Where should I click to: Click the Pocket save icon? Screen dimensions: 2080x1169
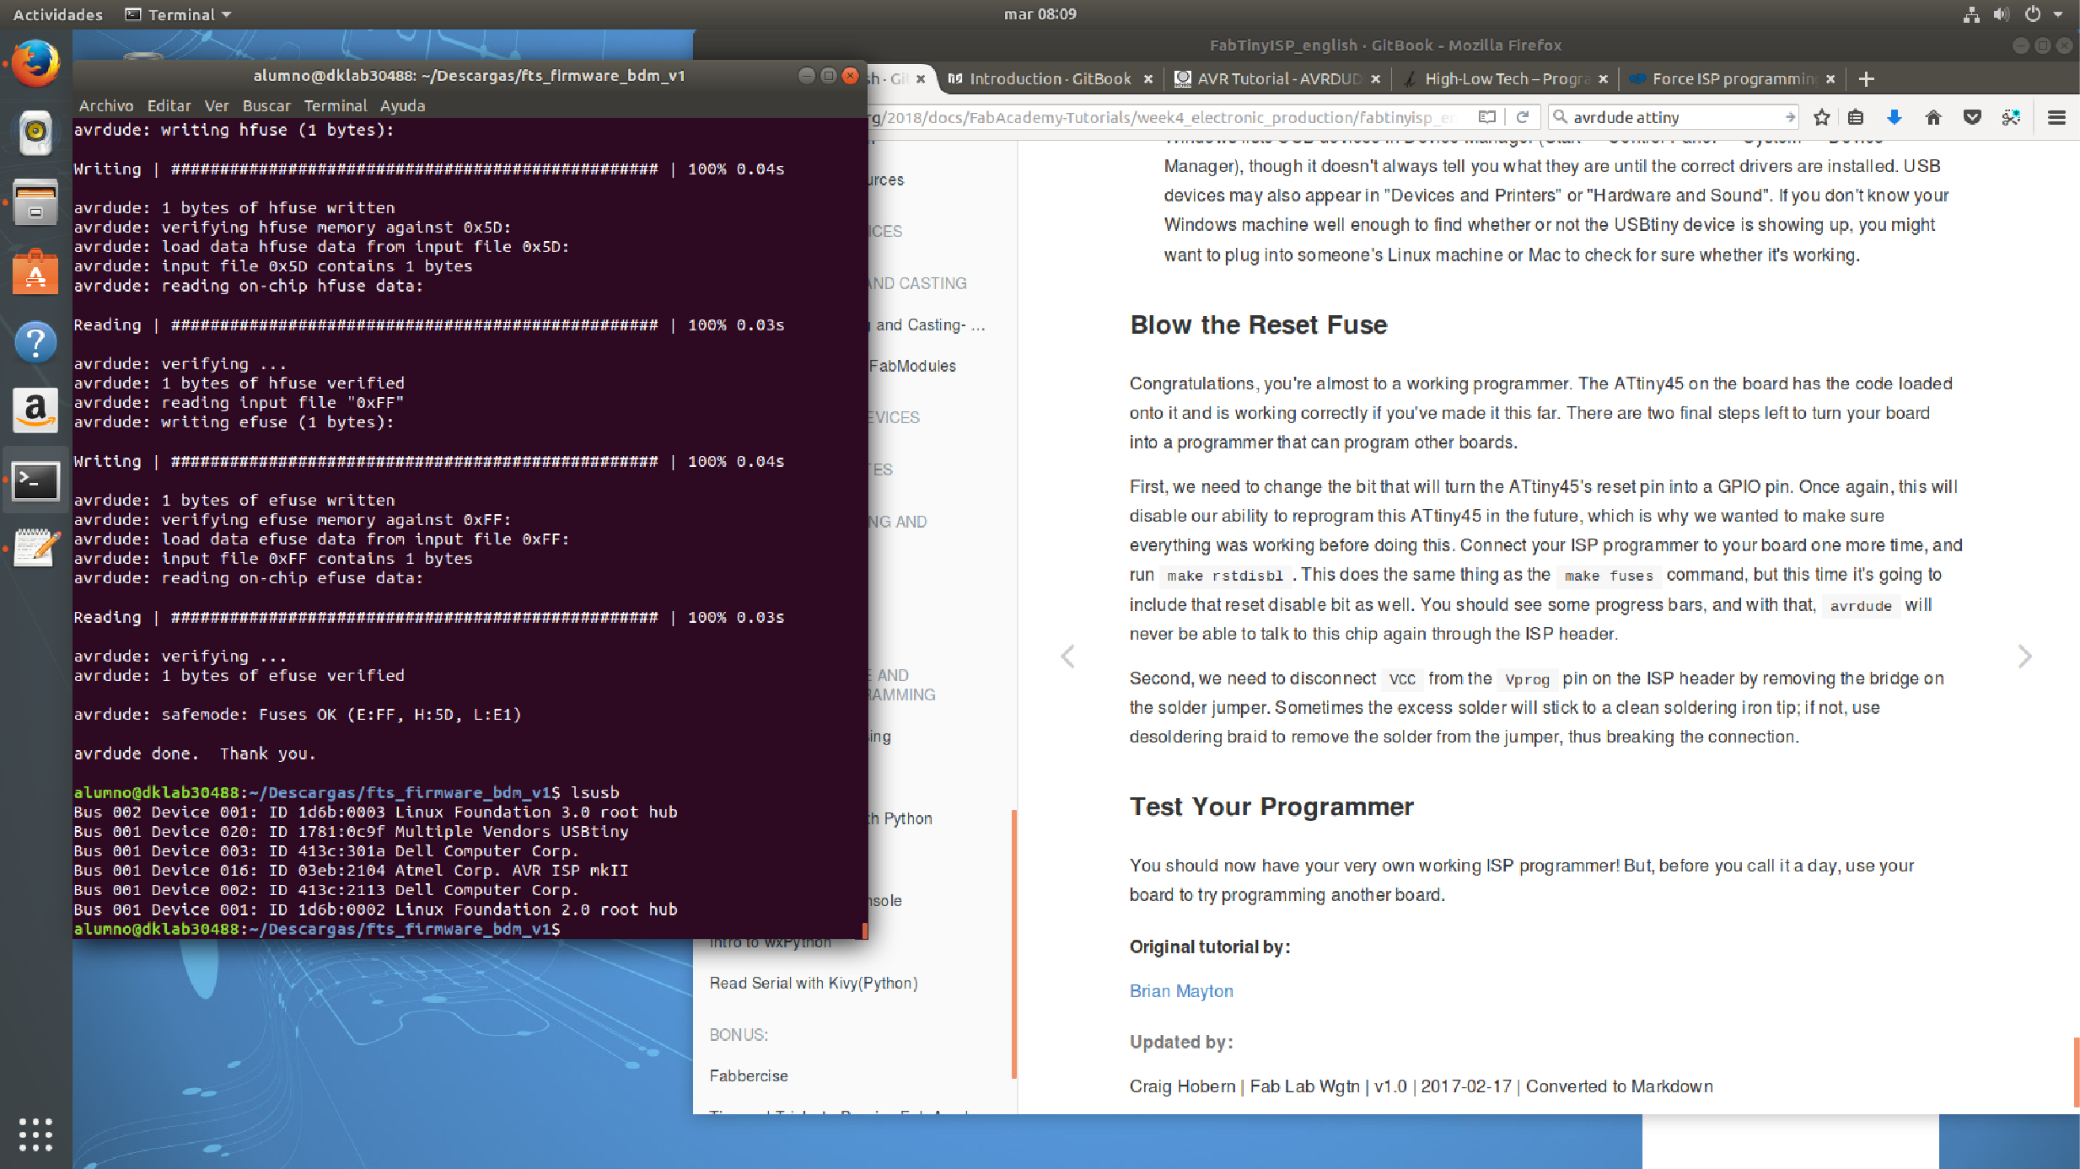point(1971,117)
